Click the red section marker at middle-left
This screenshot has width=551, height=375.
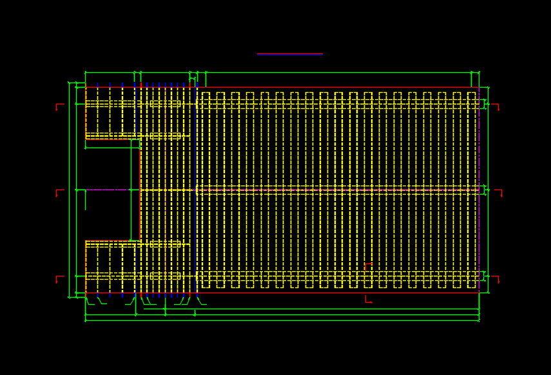[59, 191]
